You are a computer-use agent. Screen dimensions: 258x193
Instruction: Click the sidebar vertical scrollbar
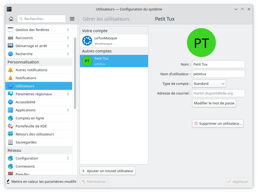click(x=75, y=73)
